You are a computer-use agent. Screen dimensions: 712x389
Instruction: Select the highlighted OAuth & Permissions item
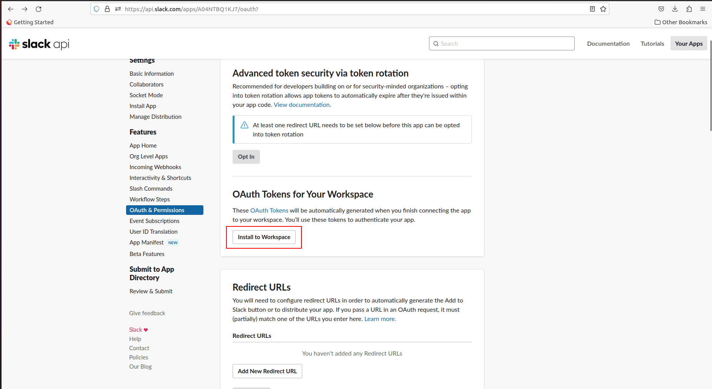point(165,210)
